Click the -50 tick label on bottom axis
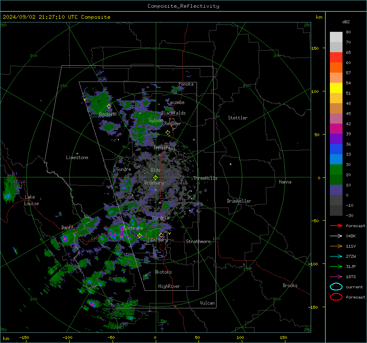Viewport: 367px width, 343px height. point(111,337)
